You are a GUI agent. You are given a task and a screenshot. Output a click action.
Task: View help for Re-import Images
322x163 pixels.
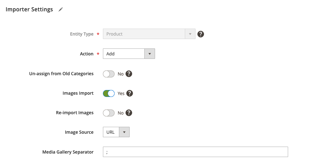click(x=129, y=113)
